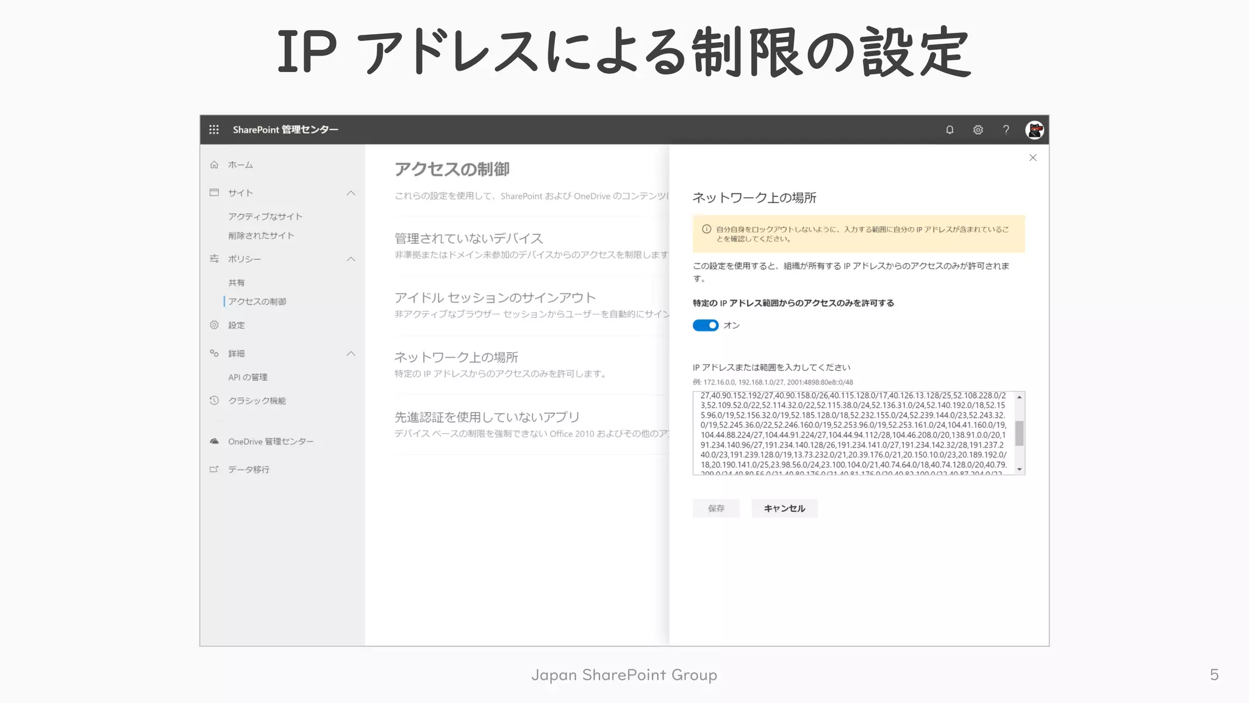Collapse the ポリシー section chevron
The image size is (1249, 703).
pyautogui.click(x=351, y=259)
